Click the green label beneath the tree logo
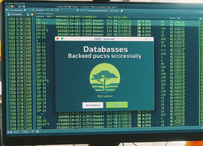203x146 pixels. [x=105, y=96]
